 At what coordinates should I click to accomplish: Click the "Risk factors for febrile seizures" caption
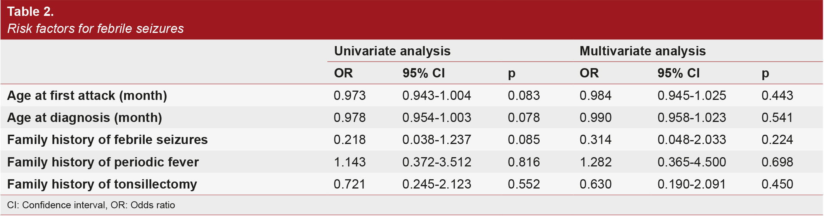(x=95, y=29)
